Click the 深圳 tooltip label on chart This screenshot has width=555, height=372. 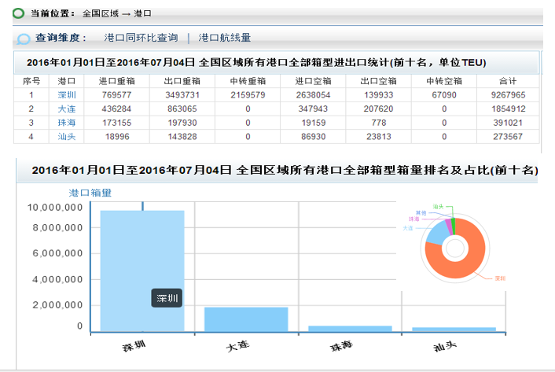167,298
